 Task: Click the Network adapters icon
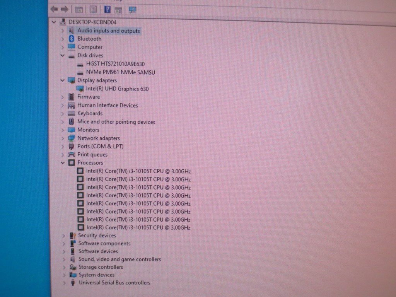(72, 138)
